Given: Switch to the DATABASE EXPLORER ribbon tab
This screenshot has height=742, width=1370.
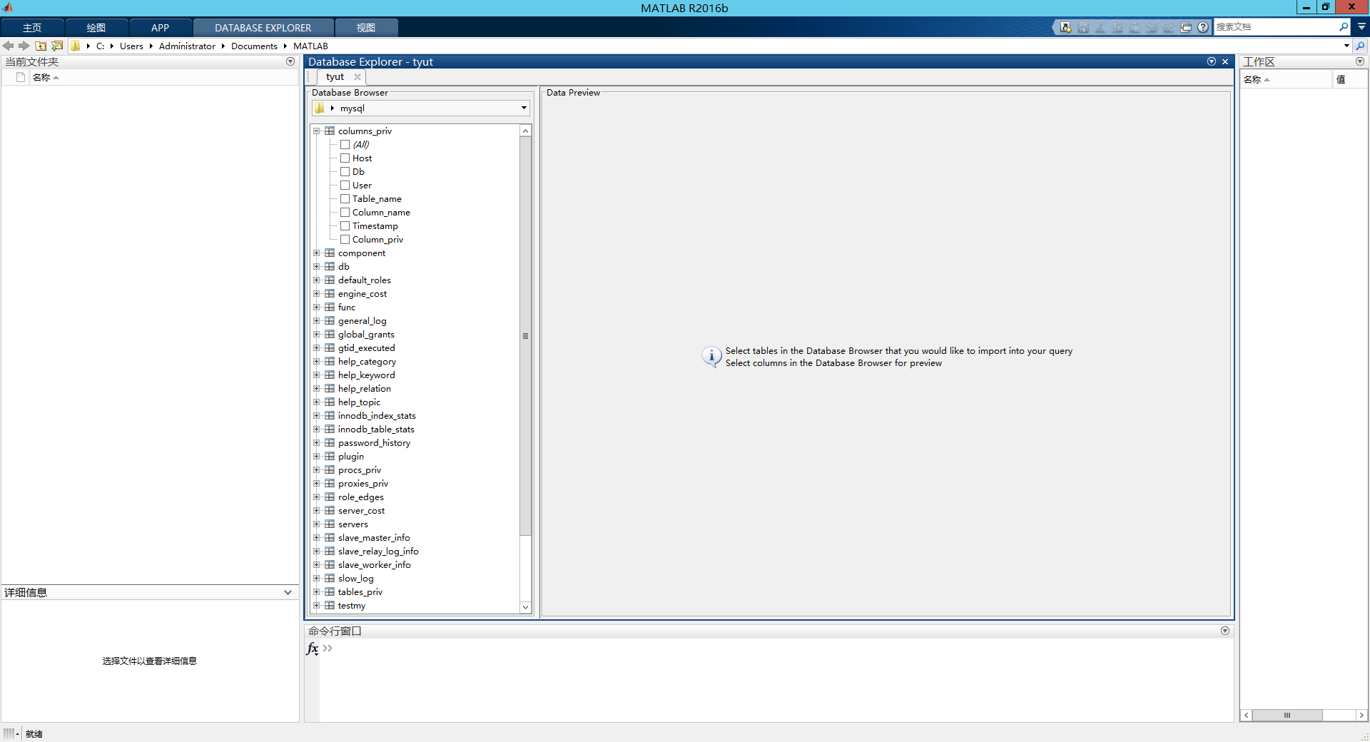Looking at the screenshot, I should pos(263,27).
